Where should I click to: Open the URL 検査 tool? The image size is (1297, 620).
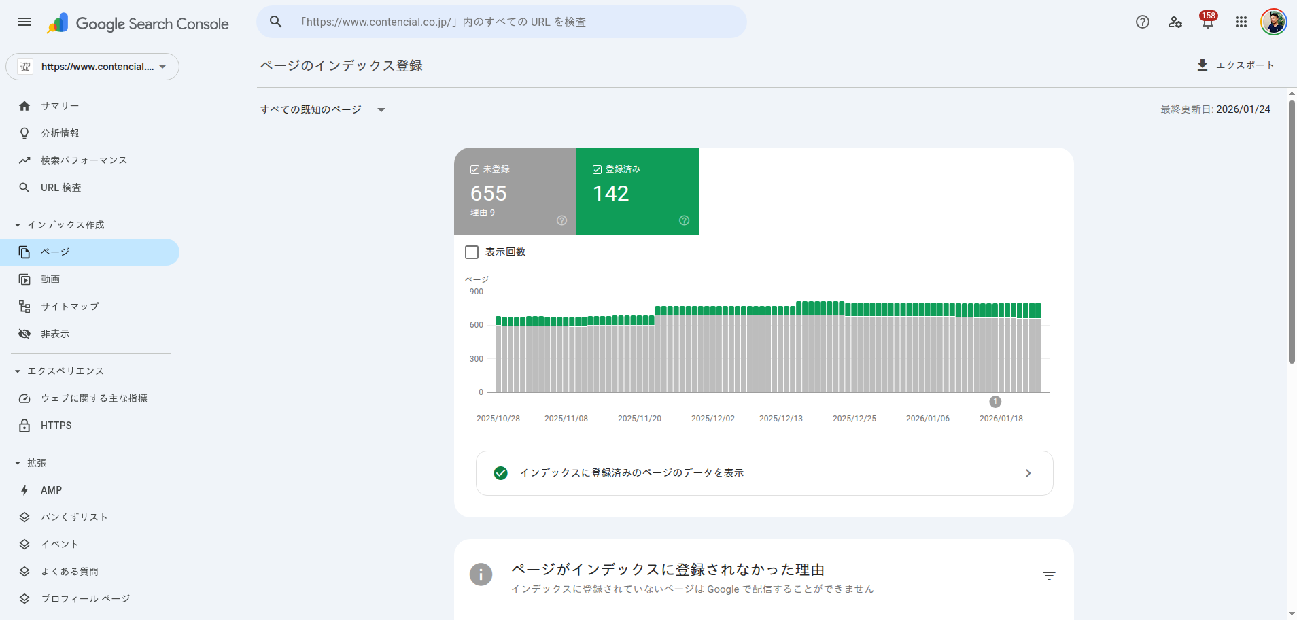click(60, 187)
